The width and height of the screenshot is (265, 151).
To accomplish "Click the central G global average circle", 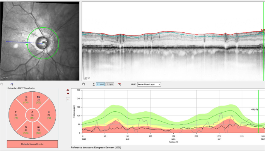I will coord(32,115).
